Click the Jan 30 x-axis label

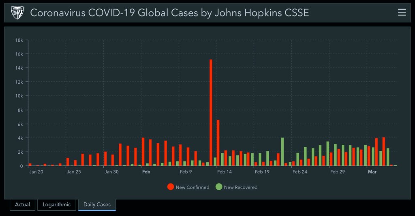[111, 172]
